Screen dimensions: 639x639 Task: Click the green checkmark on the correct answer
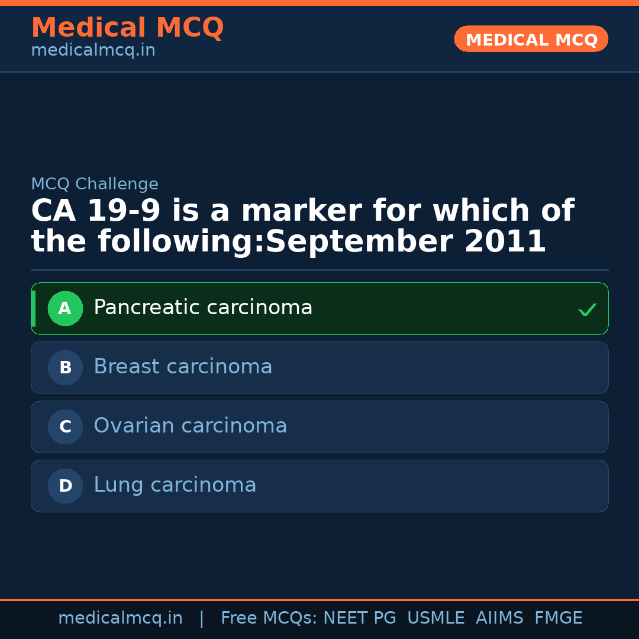tap(588, 308)
